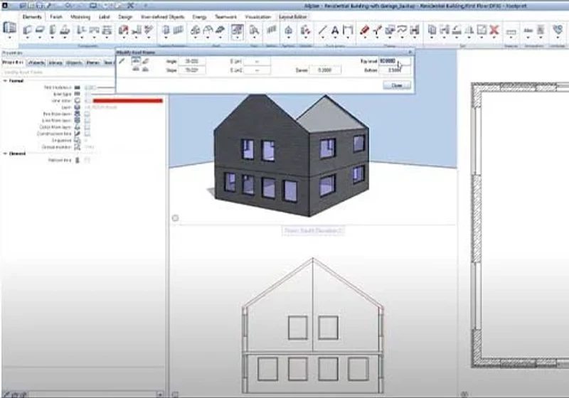Open the Teamwork ribbon tab
Screen dimensions: 569x398
point(225,16)
